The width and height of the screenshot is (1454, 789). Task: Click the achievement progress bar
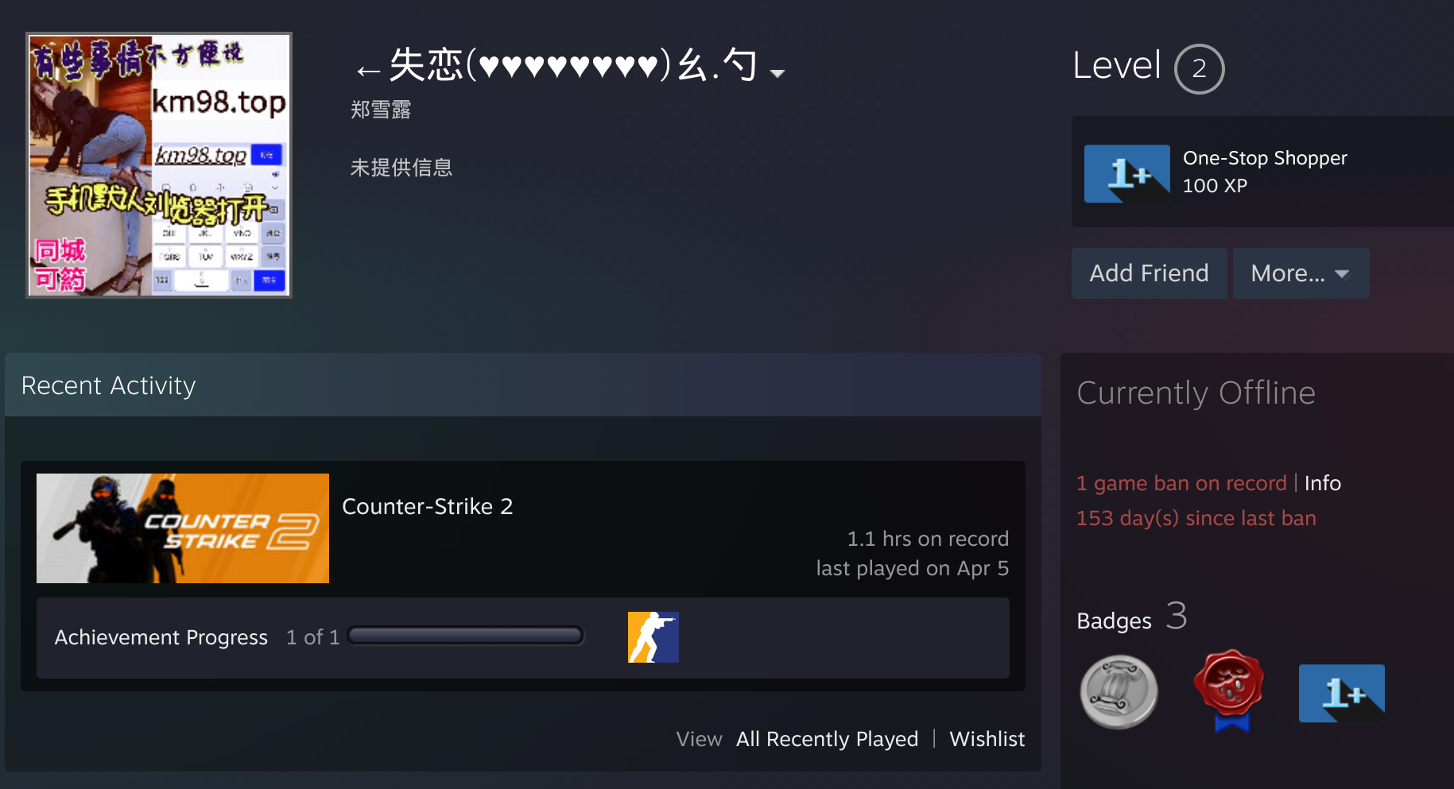(x=466, y=636)
